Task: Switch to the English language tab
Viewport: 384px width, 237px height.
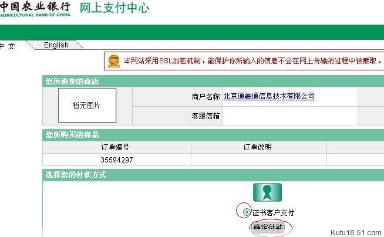Action: click(56, 45)
